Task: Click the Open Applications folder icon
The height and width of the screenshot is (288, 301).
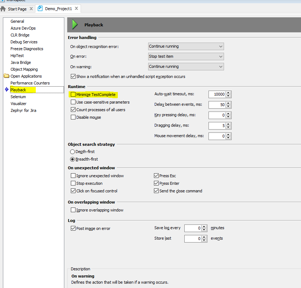Action: (6, 76)
